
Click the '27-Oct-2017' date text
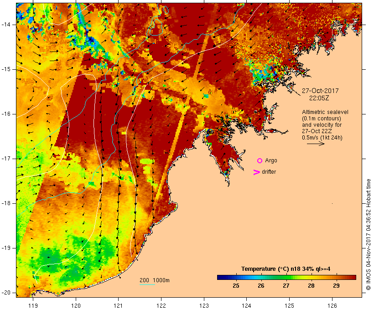point(320,91)
